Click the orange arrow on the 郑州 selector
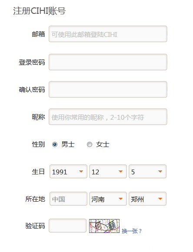The image size is (193, 252). pos(160,199)
